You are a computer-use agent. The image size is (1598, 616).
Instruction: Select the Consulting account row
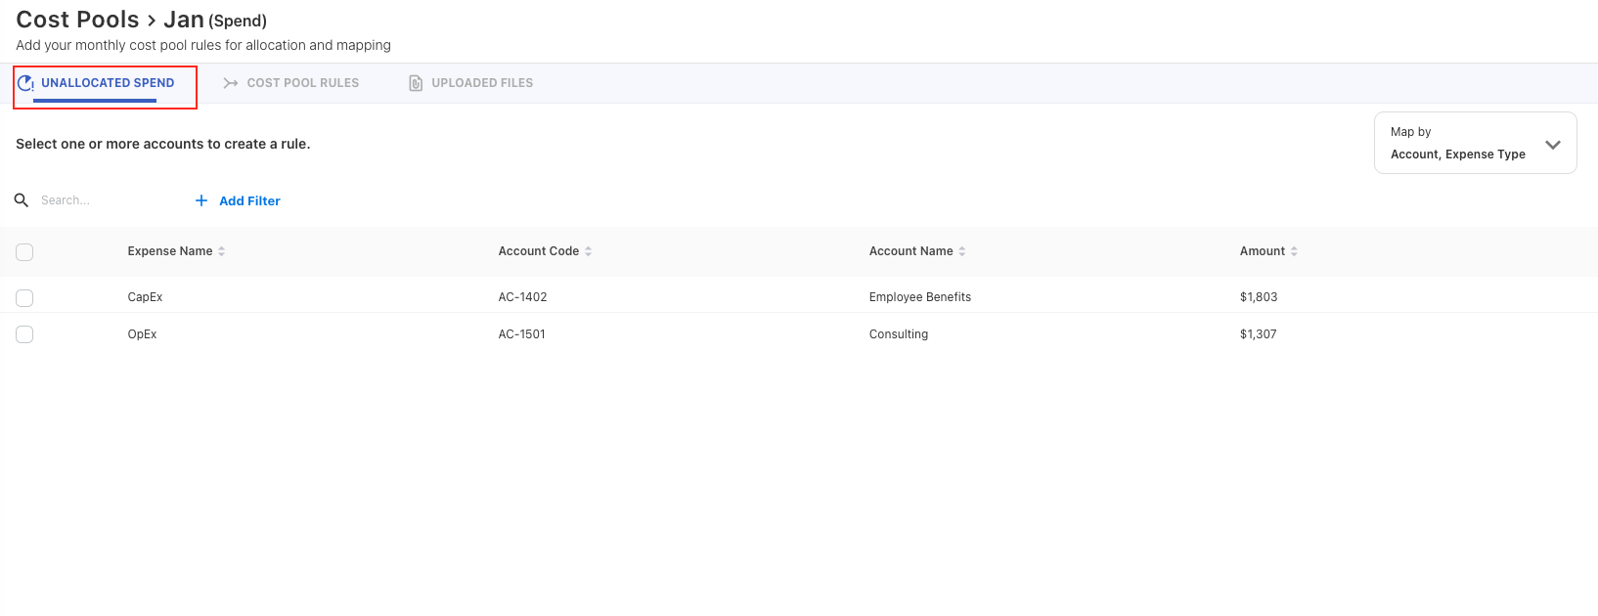(898, 334)
